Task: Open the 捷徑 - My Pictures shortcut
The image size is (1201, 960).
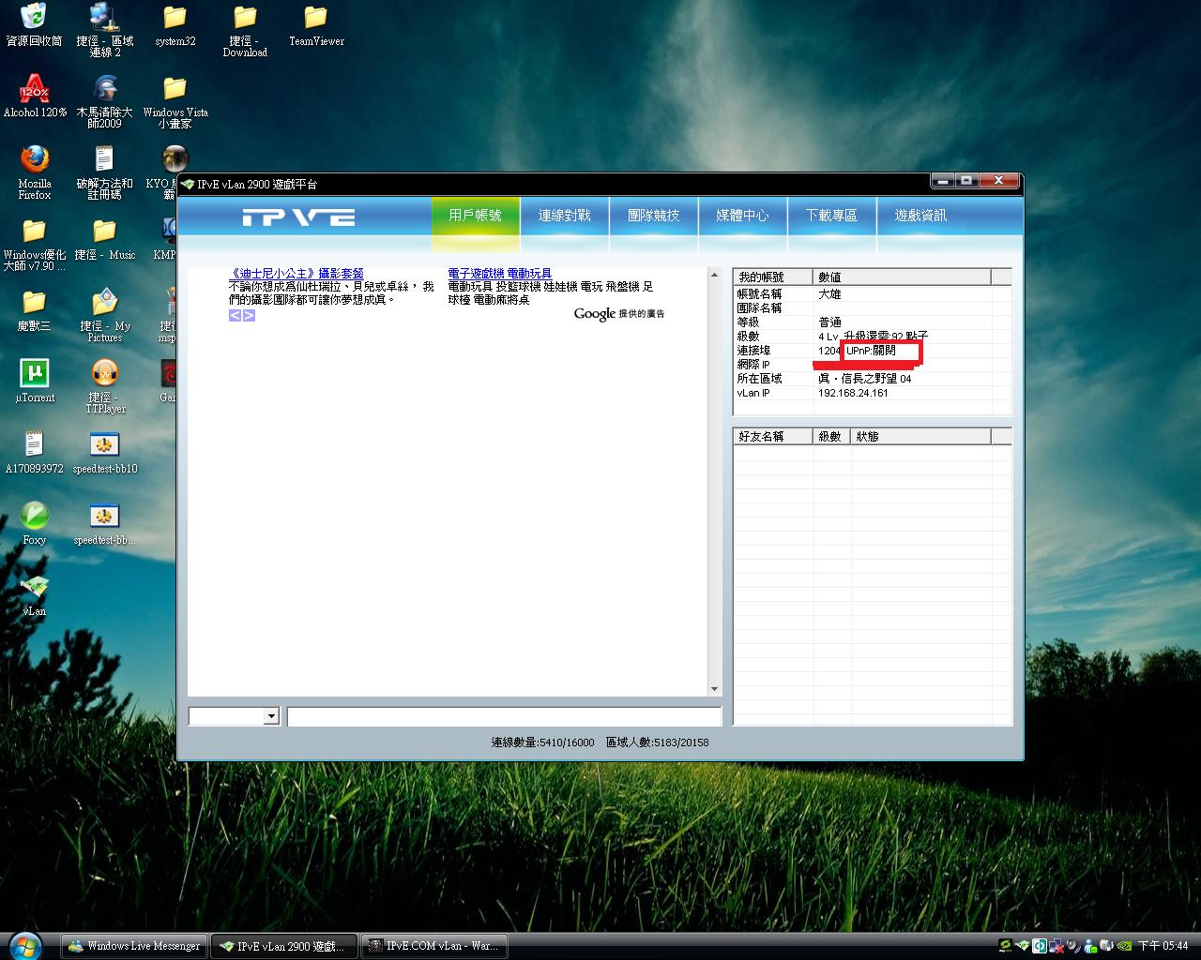Action: coord(104,315)
